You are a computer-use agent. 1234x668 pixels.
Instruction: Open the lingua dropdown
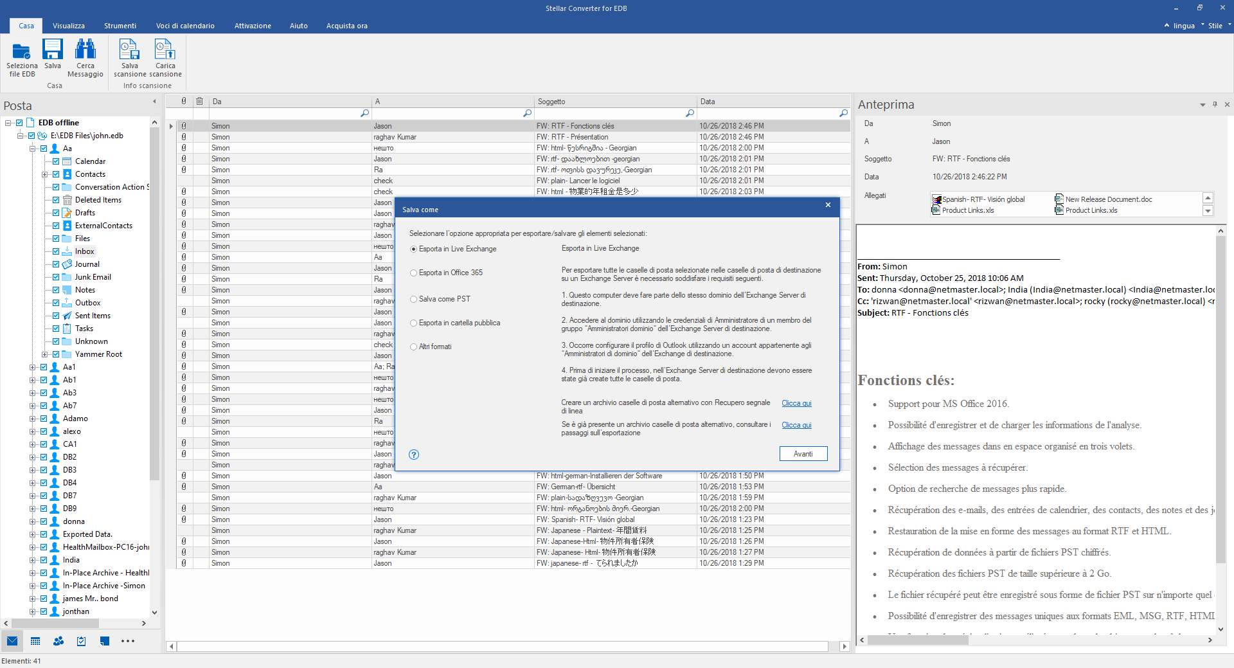coord(1185,26)
